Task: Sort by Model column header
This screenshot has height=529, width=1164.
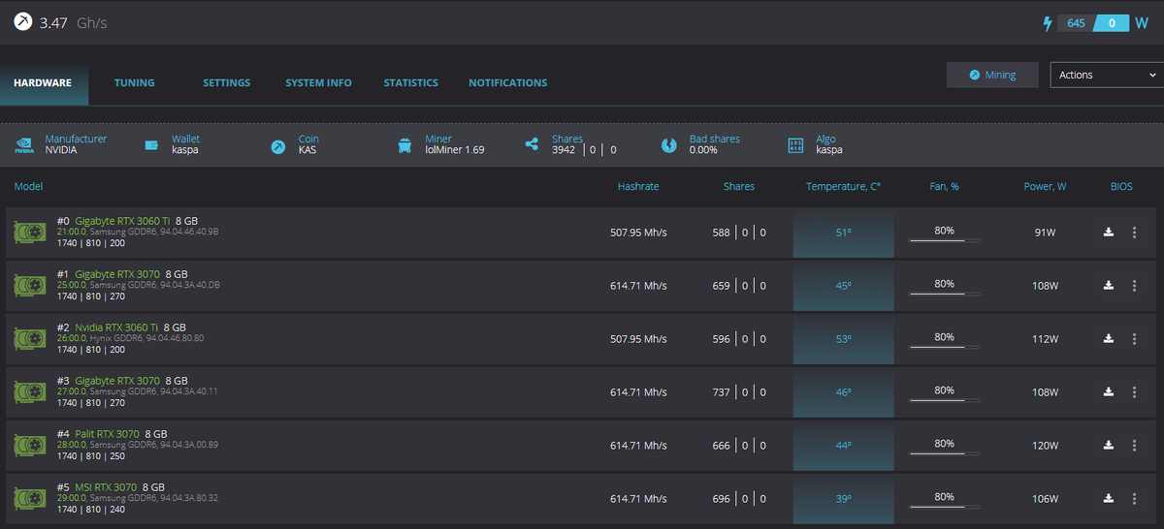Action: (28, 186)
